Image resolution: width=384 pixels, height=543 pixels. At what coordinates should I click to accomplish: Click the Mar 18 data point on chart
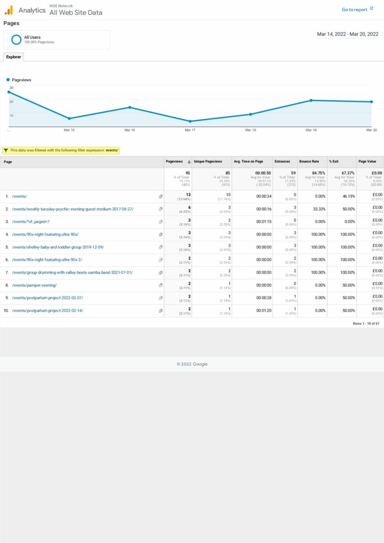coord(251,115)
